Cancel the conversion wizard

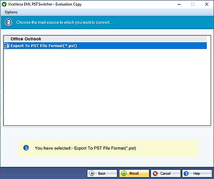coord(165,174)
